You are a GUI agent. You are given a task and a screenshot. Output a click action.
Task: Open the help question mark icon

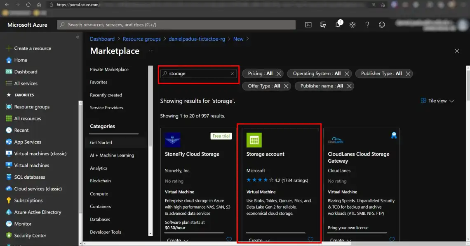pyautogui.click(x=367, y=24)
